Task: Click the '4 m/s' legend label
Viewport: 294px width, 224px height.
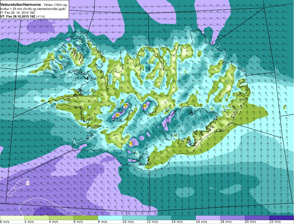Action: (54, 222)
